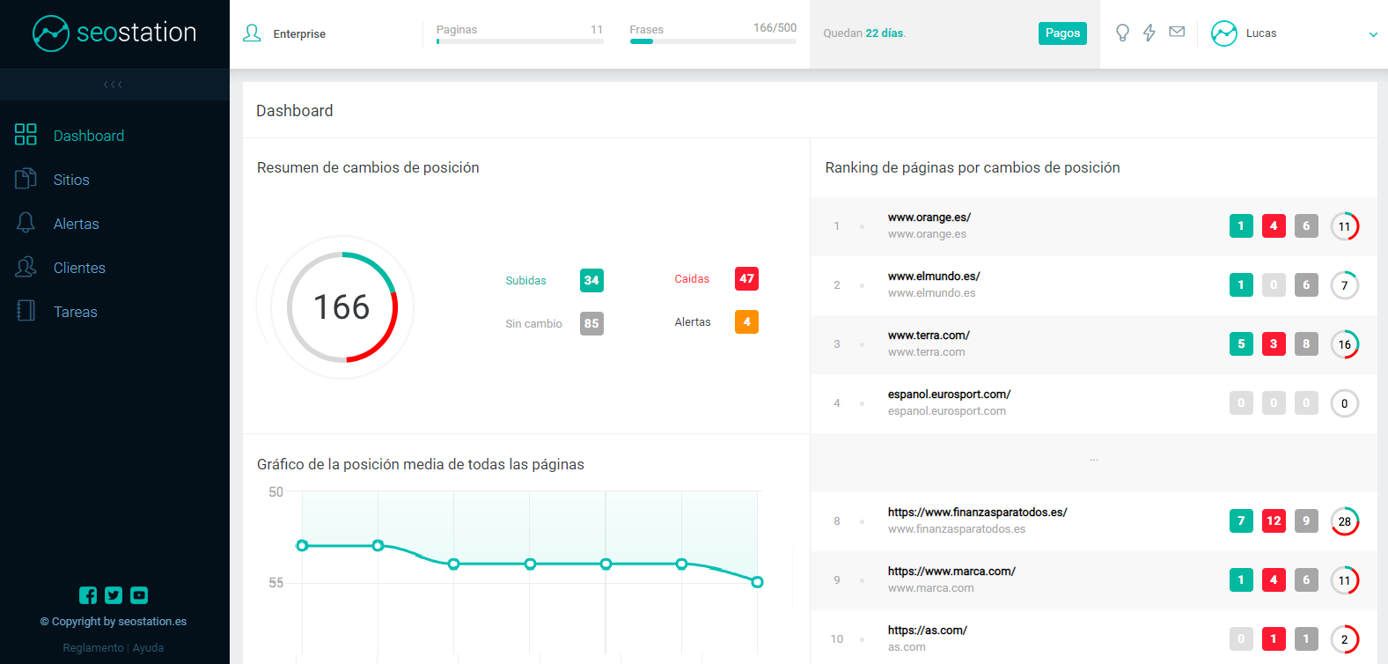
Task: Click the Subidas 34 badge
Action: pyautogui.click(x=591, y=280)
